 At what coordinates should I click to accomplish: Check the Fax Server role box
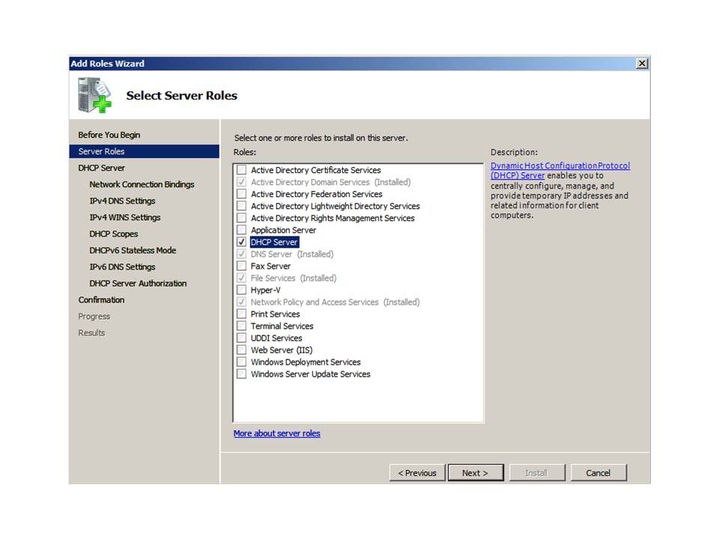point(241,267)
